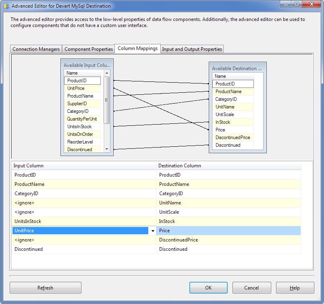Select CategoryID in Available Destination Columns
324x304 pixels.
pos(233,99)
